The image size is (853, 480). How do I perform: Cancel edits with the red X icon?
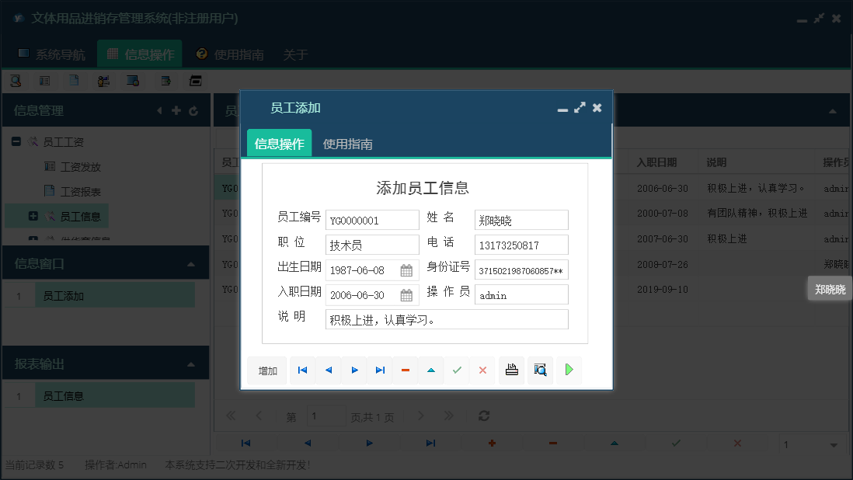click(x=482, y=370)
